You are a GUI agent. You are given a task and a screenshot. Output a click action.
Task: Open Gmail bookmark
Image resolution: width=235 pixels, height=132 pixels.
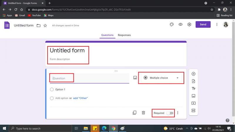[x=20, y=15]
